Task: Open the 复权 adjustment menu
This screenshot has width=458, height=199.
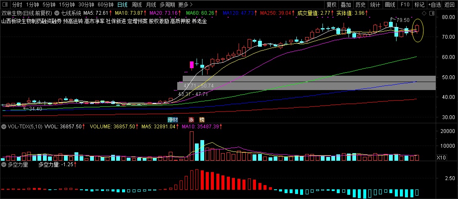Action: (x=332, y=5)
